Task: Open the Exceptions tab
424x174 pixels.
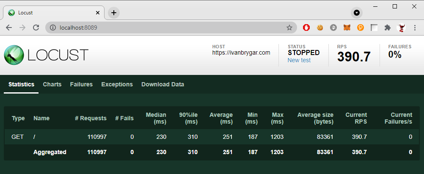Action: coord(117,84)
